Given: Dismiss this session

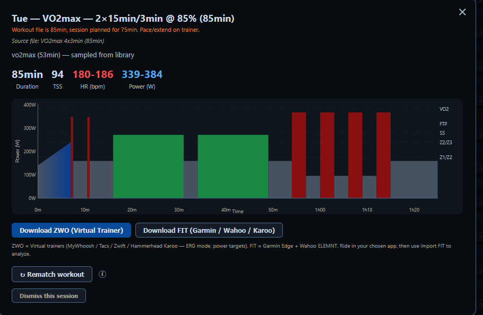Looking at the screenshot, I should point(49,295).
